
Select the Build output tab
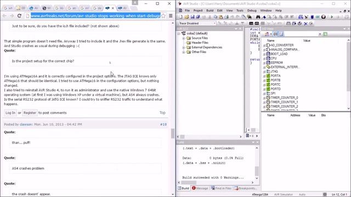point(183,188)
